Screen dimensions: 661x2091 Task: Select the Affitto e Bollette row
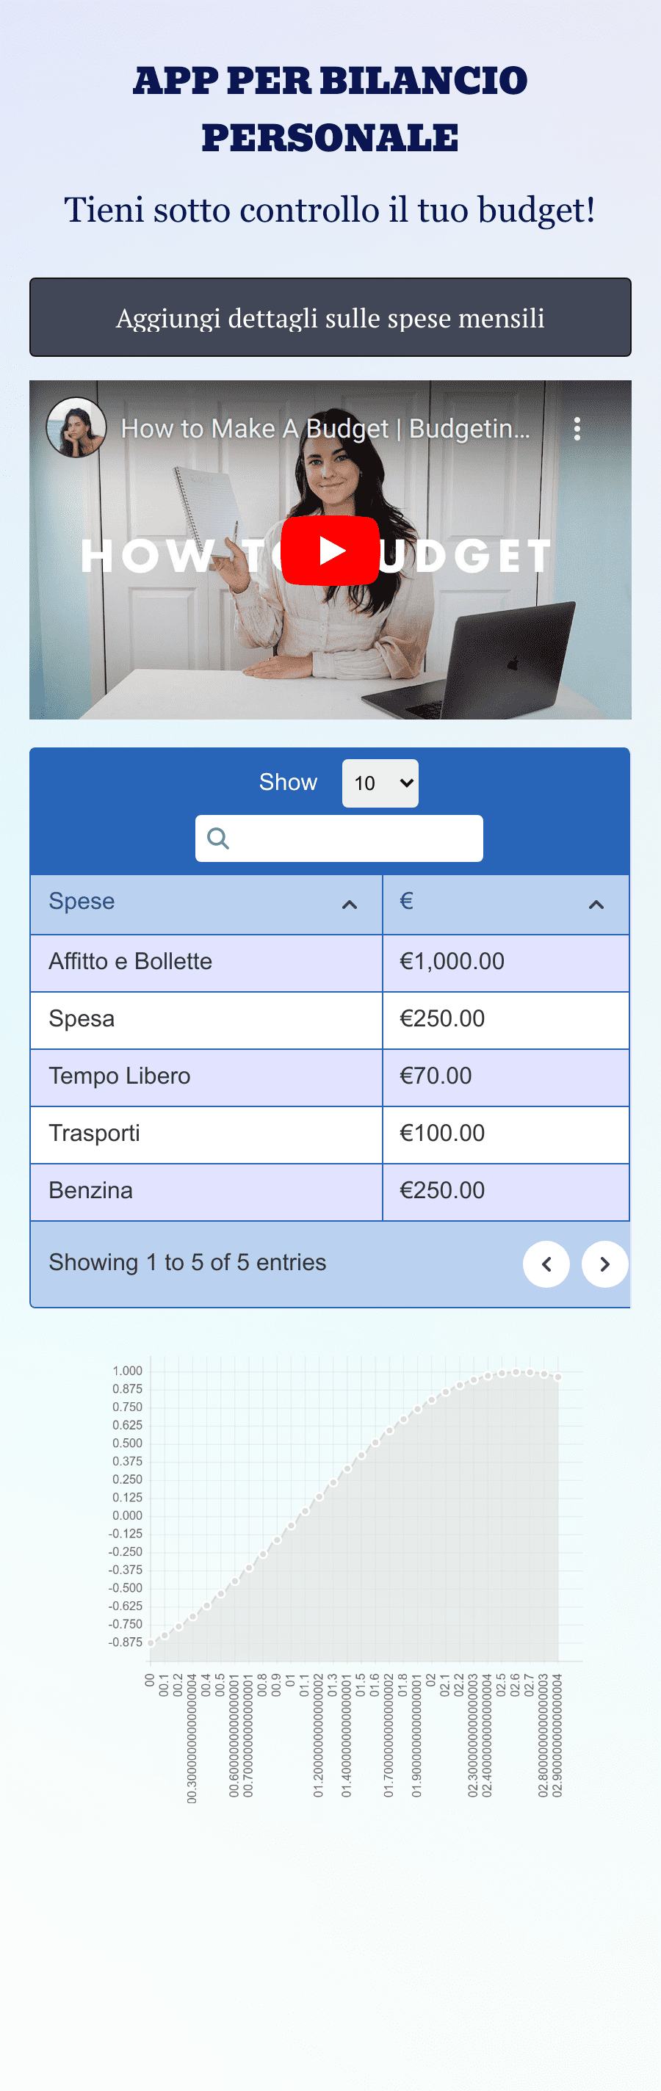[x=330, y=962]
